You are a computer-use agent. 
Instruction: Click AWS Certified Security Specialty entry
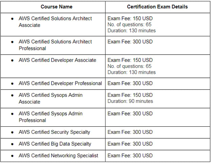coord(54,132)
